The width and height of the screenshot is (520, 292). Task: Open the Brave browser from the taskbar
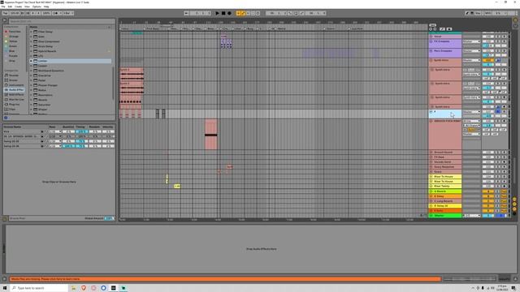tap(84, 288)
